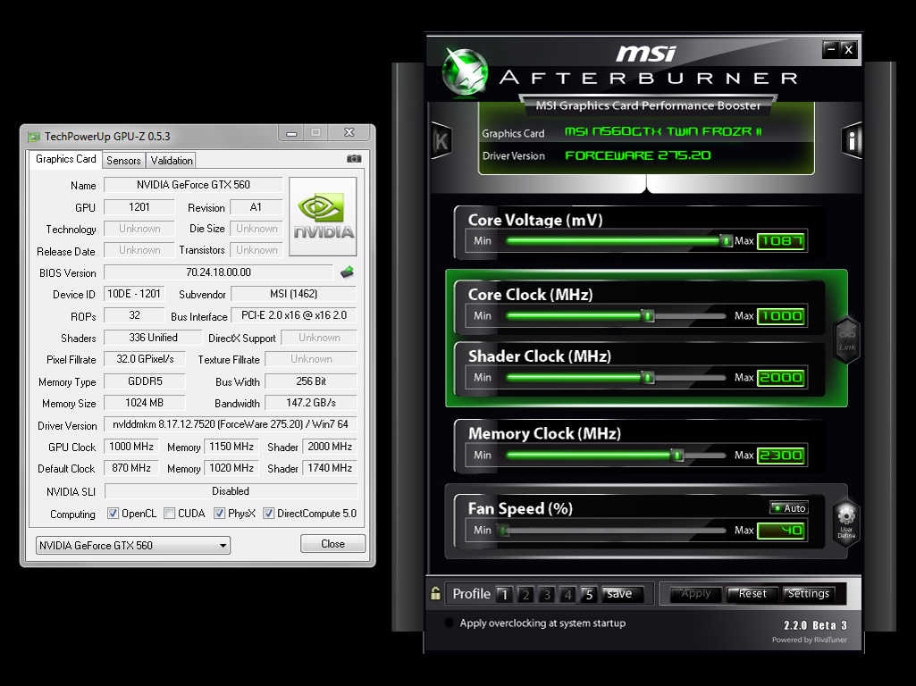Screen dimensions: 916x686
Task: Click the Subvendor MSI (1462) field
Action: click(x=294, y=294)
